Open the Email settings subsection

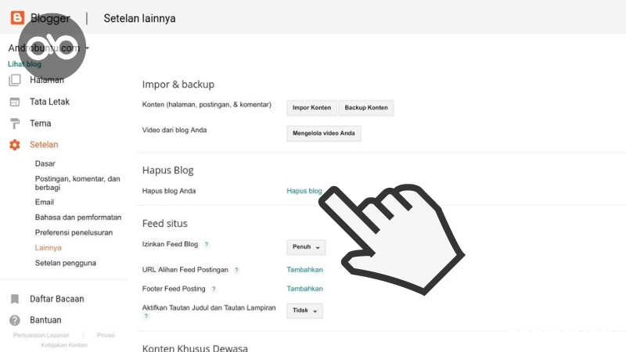click(x=45, y=202)
